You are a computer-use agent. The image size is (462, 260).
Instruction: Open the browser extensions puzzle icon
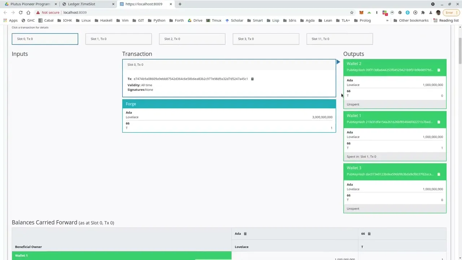click(423, 12)
